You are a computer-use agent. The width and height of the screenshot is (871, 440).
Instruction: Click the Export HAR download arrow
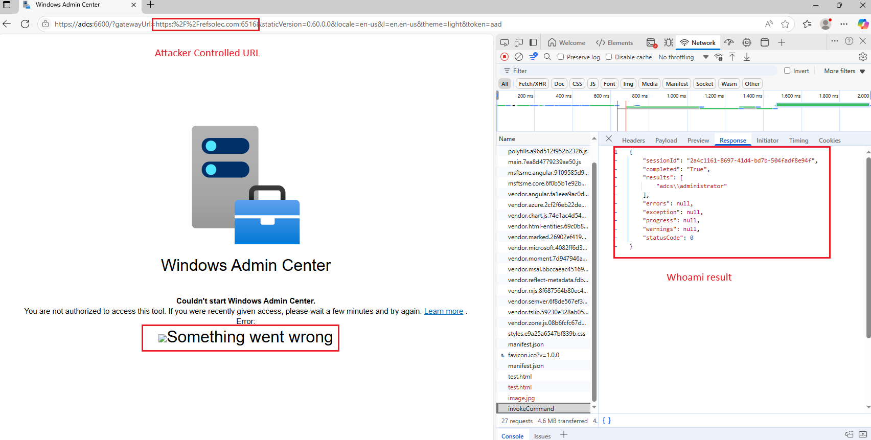coord(747,57)
